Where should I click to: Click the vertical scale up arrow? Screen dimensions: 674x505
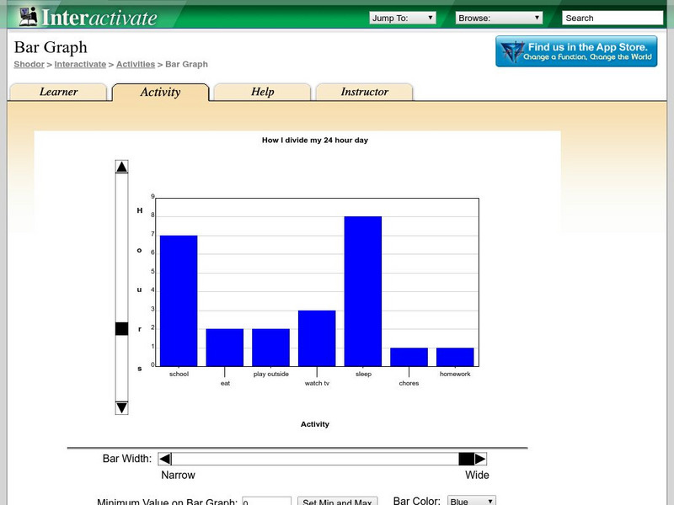121,167
